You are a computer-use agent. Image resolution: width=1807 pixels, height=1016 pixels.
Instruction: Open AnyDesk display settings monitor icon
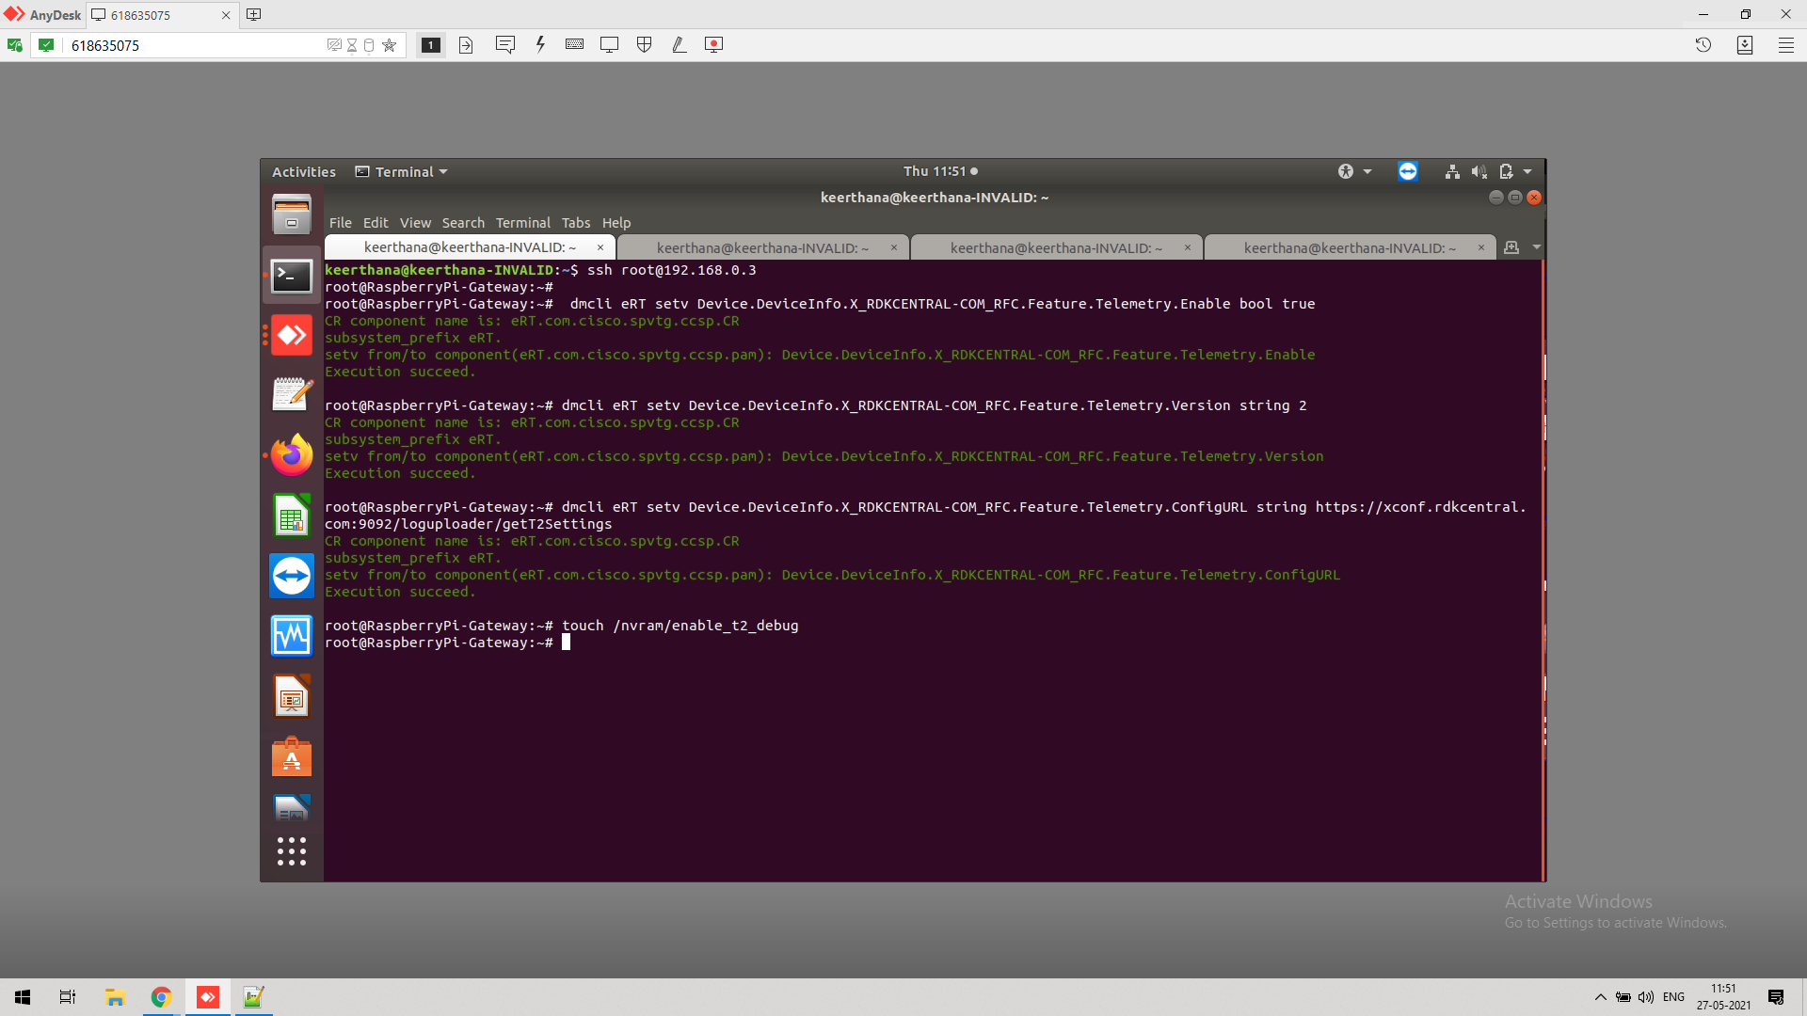pos(609,44)
